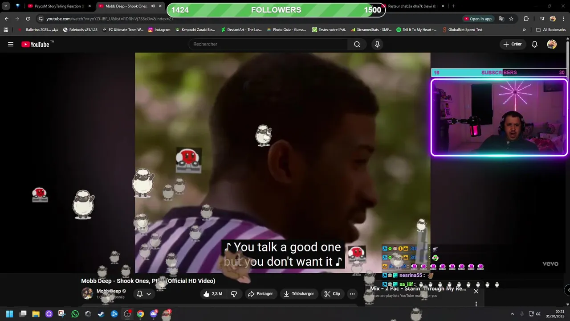This screenshot has width=570, height=321.
Task: Open the tab search dropdown arrow
Action: [x=6, y=6]
